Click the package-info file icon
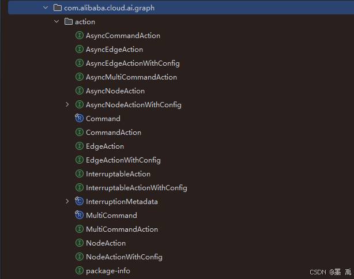Screen dimensions: 354x279 [80, 270]
